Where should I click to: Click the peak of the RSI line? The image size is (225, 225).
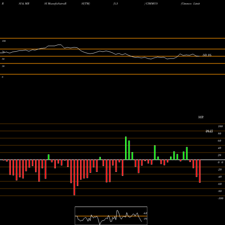click(59, 45)
